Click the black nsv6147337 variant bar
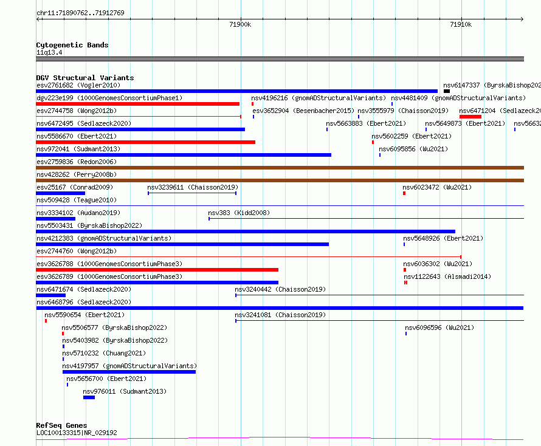 coord(447,91)
